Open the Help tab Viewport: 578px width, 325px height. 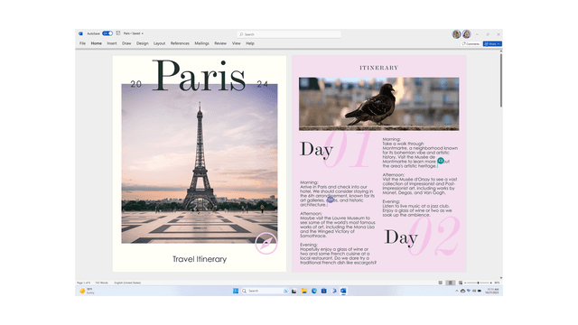click(250, 43)
